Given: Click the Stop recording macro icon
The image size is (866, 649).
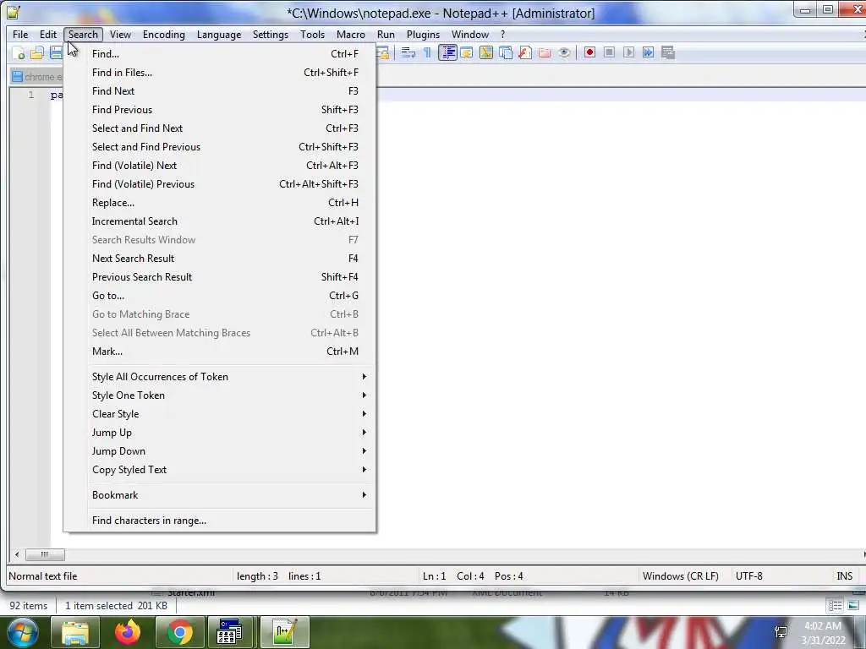Looking at the screenshot, I should point(609,52).
